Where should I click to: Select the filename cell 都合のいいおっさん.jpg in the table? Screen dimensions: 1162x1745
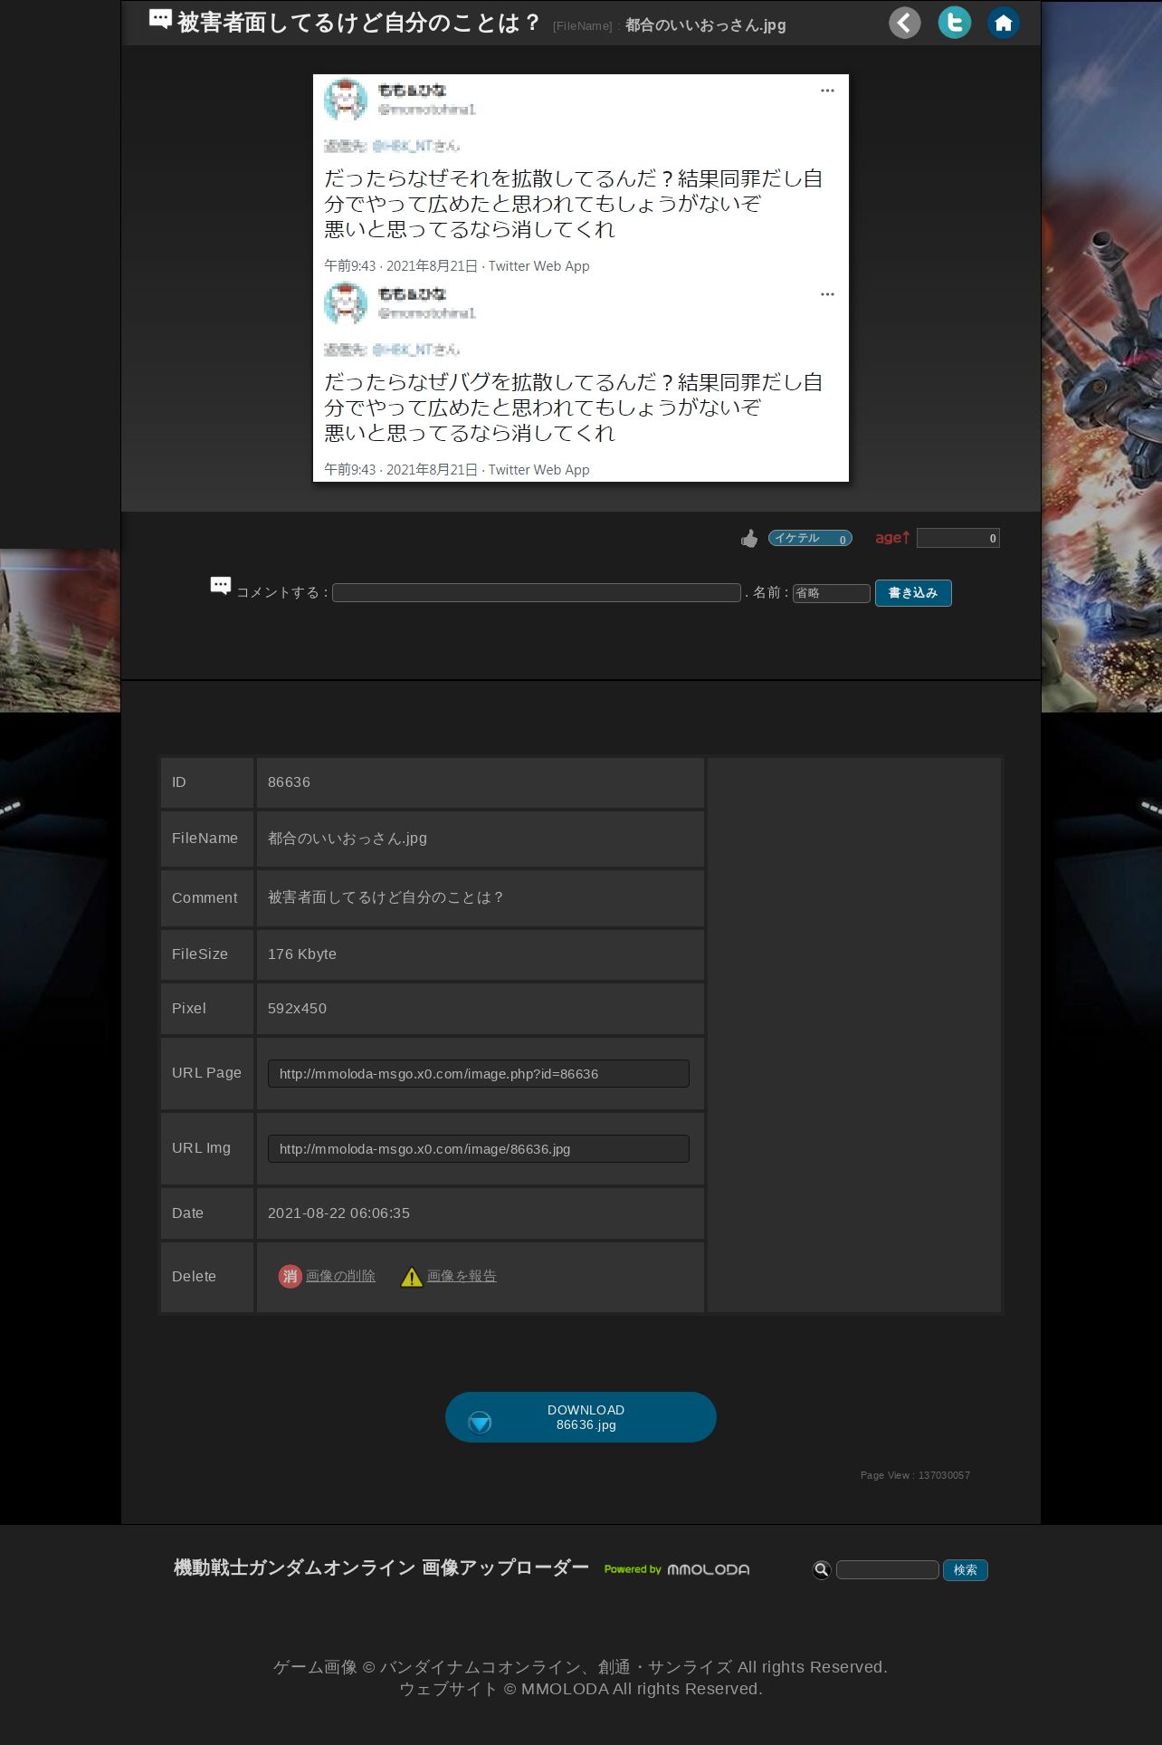[x=348, y=839]
